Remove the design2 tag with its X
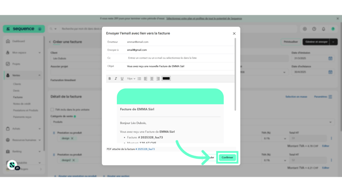This screenshot has width=342, height=192. pos(74,160)
